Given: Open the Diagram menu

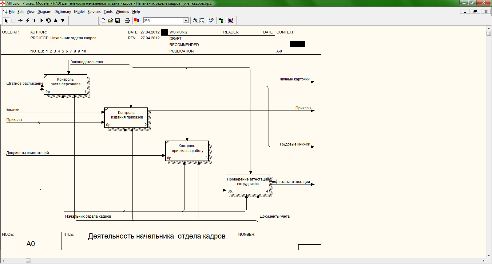Looking at the screenshot, I should (44, 12).
